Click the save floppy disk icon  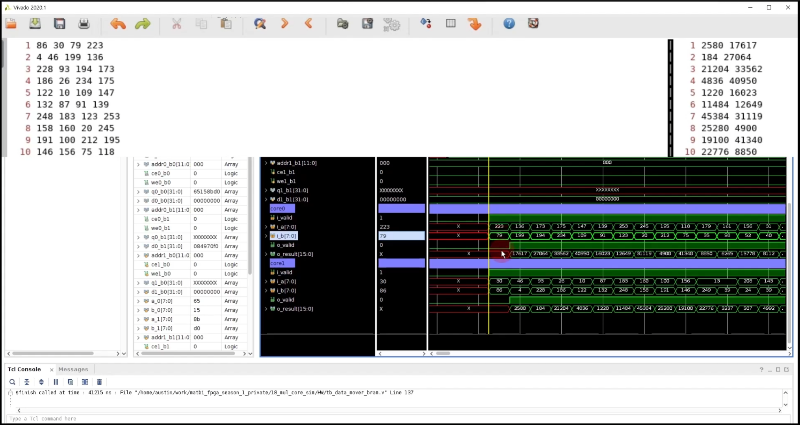pyautogui.click(x=59, y=24)
